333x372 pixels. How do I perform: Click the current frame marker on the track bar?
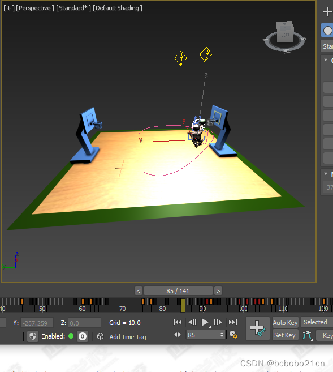(x=183, y=305)
